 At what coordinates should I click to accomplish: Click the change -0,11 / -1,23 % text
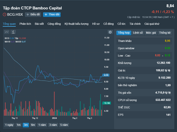(163, 12)
